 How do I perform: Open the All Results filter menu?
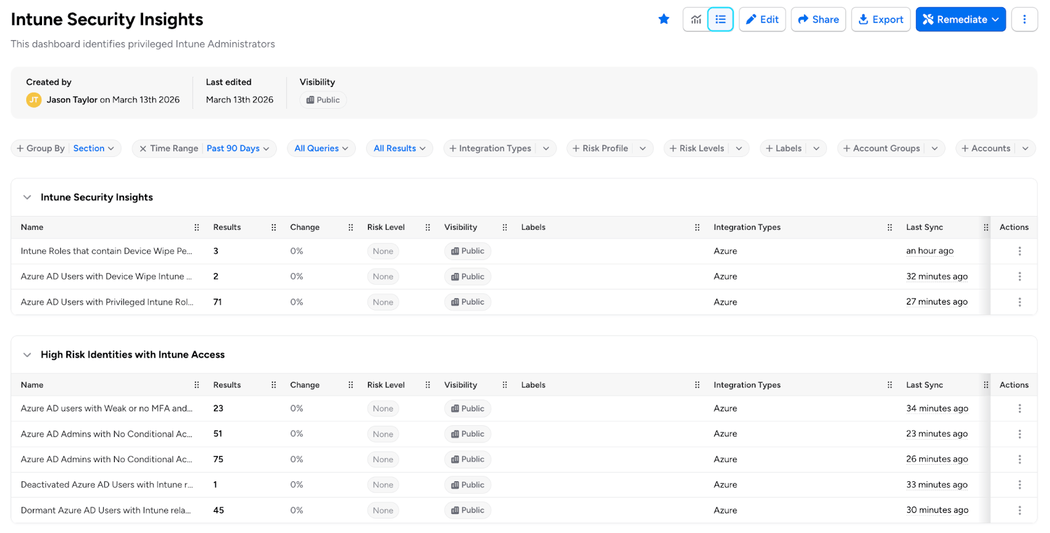tap(399, 149)
